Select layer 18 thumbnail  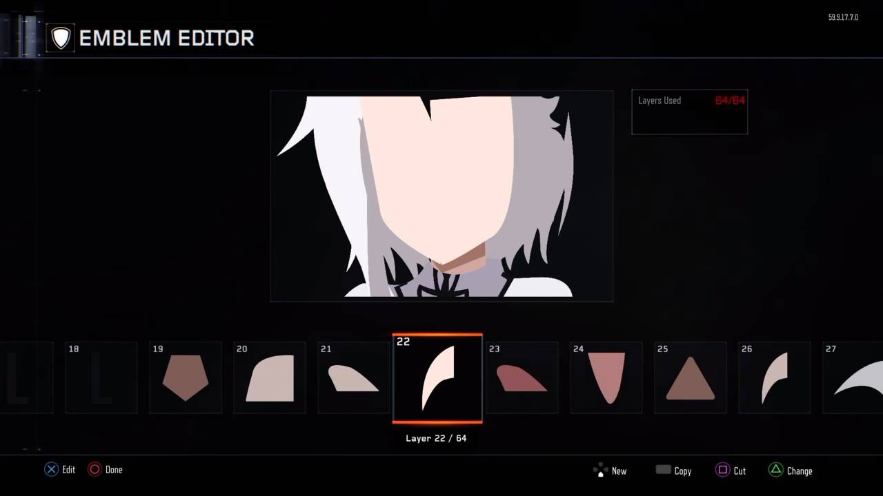[x=101, y=378]
